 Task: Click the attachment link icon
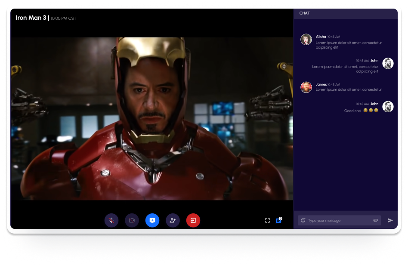pyautogui.click(x=375, y=220)
